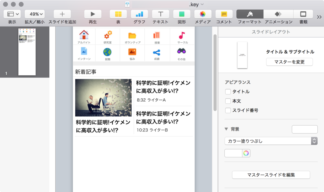Click the マスタースライドを編集 button
Image resolution: width=324 pixels, height=192 pixels.
click(271, 175)
